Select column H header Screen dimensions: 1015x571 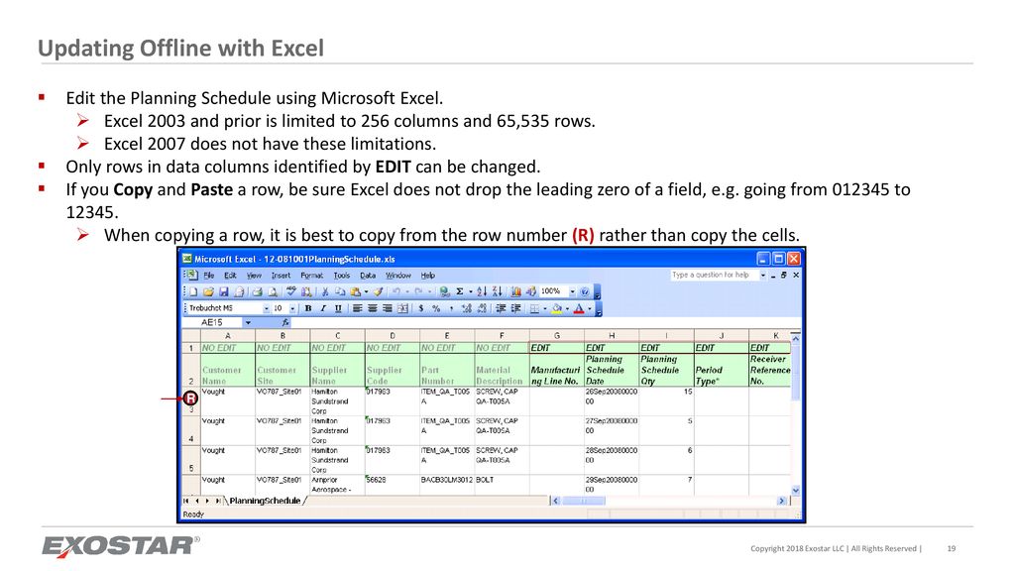coord(611,335)
